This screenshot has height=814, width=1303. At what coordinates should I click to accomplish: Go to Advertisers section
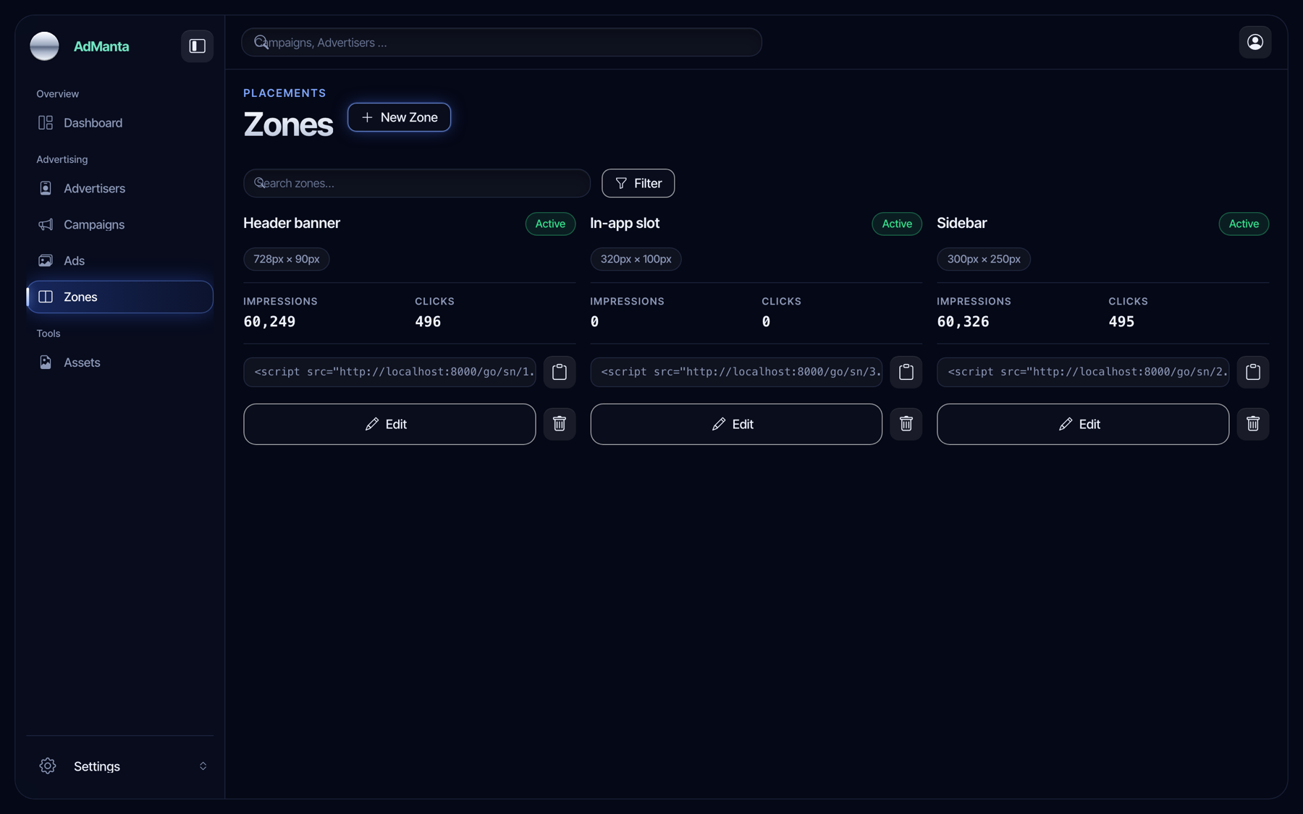tap(120, 188)
